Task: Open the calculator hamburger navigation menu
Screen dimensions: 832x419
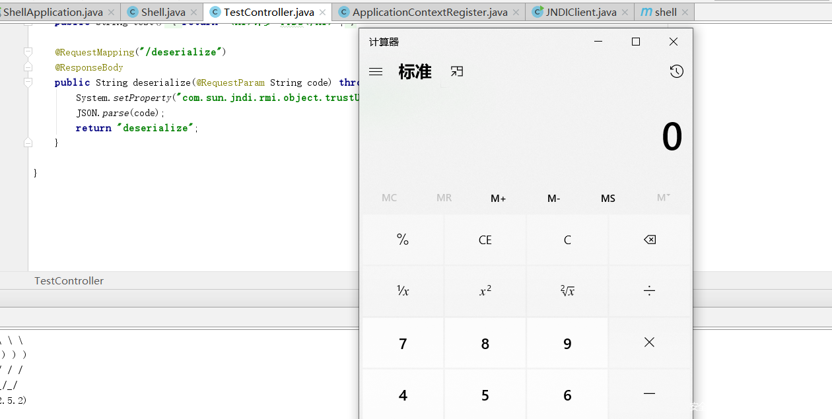Action: (376, 72)
